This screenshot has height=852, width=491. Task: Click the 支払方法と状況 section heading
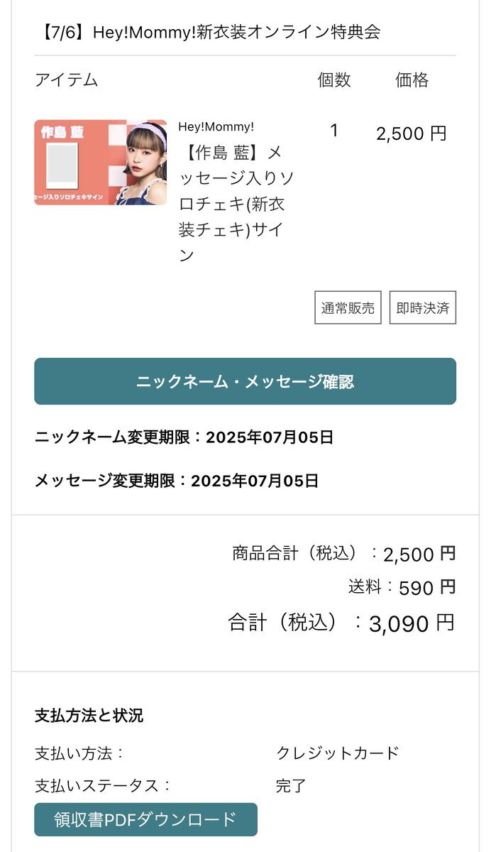click(x=89, y=715)
